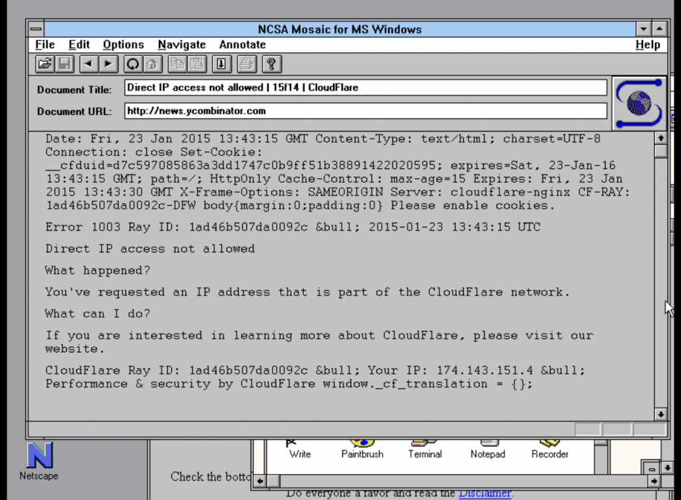Click the download-to-disk toolbar icon

pyautogui.click(x=221, y=64)
